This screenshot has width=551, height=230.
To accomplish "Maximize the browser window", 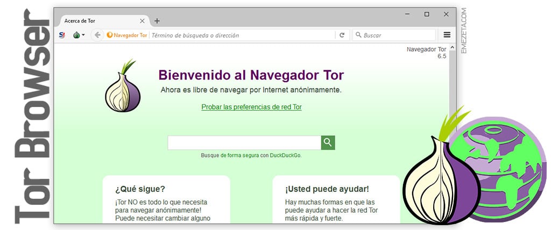I will click(x=427, y=15).
